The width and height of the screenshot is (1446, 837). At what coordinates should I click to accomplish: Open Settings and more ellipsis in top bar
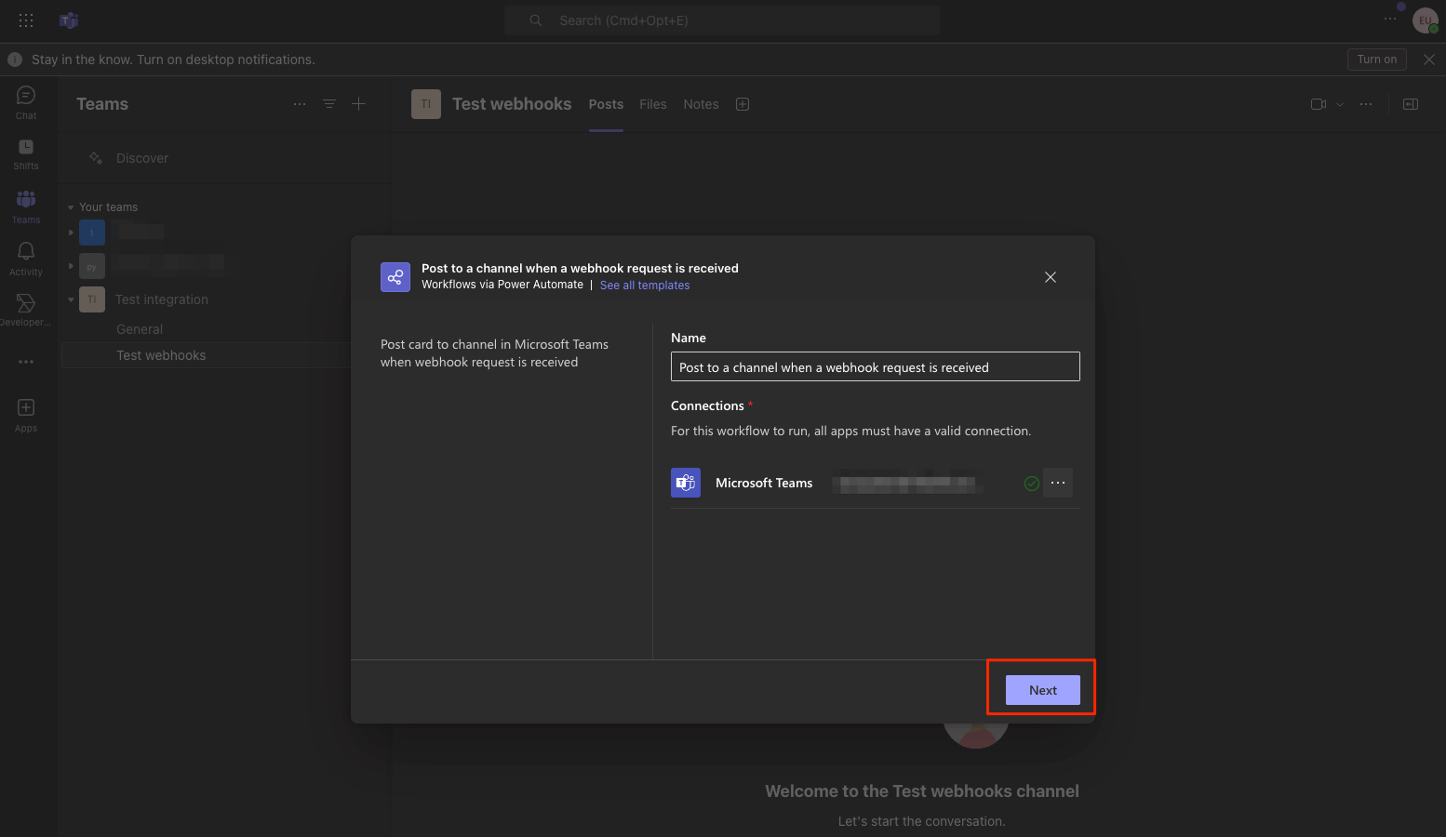pyautogui.click(x=1390, y=19)
